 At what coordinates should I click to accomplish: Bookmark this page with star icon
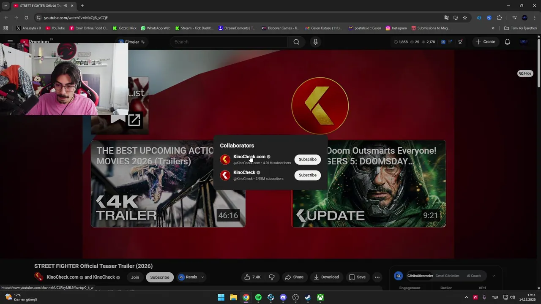pyautogui.click(x=465, y=18)
